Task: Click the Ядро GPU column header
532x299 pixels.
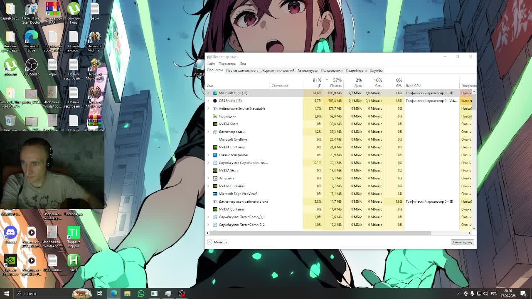Action: (431, 83)
